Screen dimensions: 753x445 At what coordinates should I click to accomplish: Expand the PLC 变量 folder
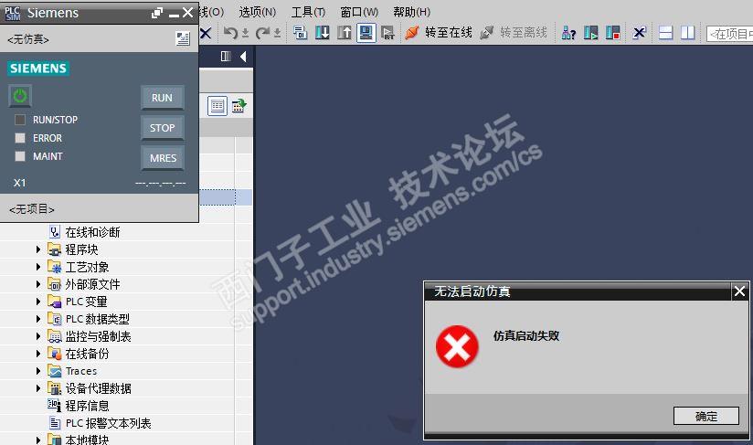(38, 301)
